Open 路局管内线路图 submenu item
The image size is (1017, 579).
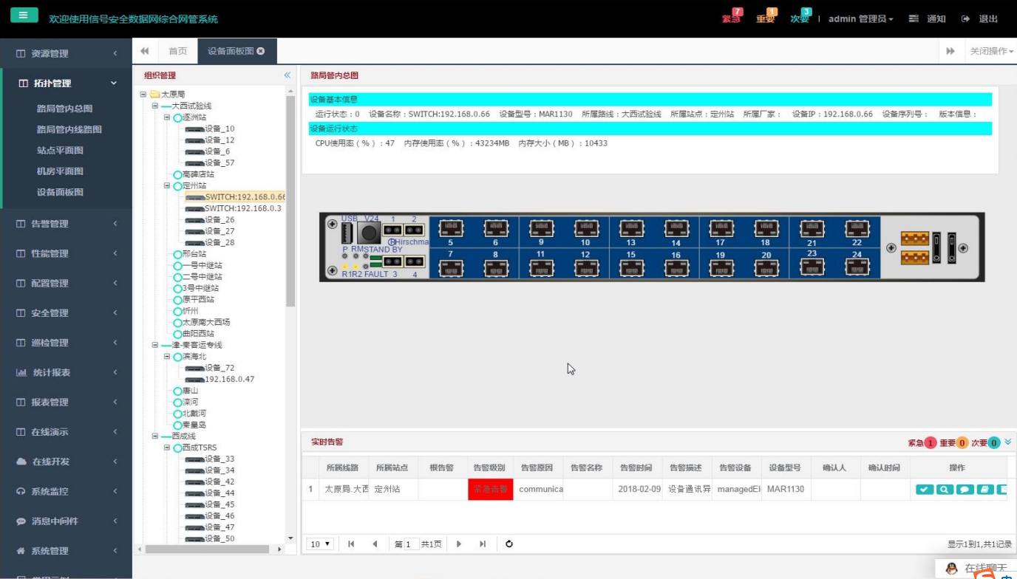pyautogui.click(x=69, y=129)
